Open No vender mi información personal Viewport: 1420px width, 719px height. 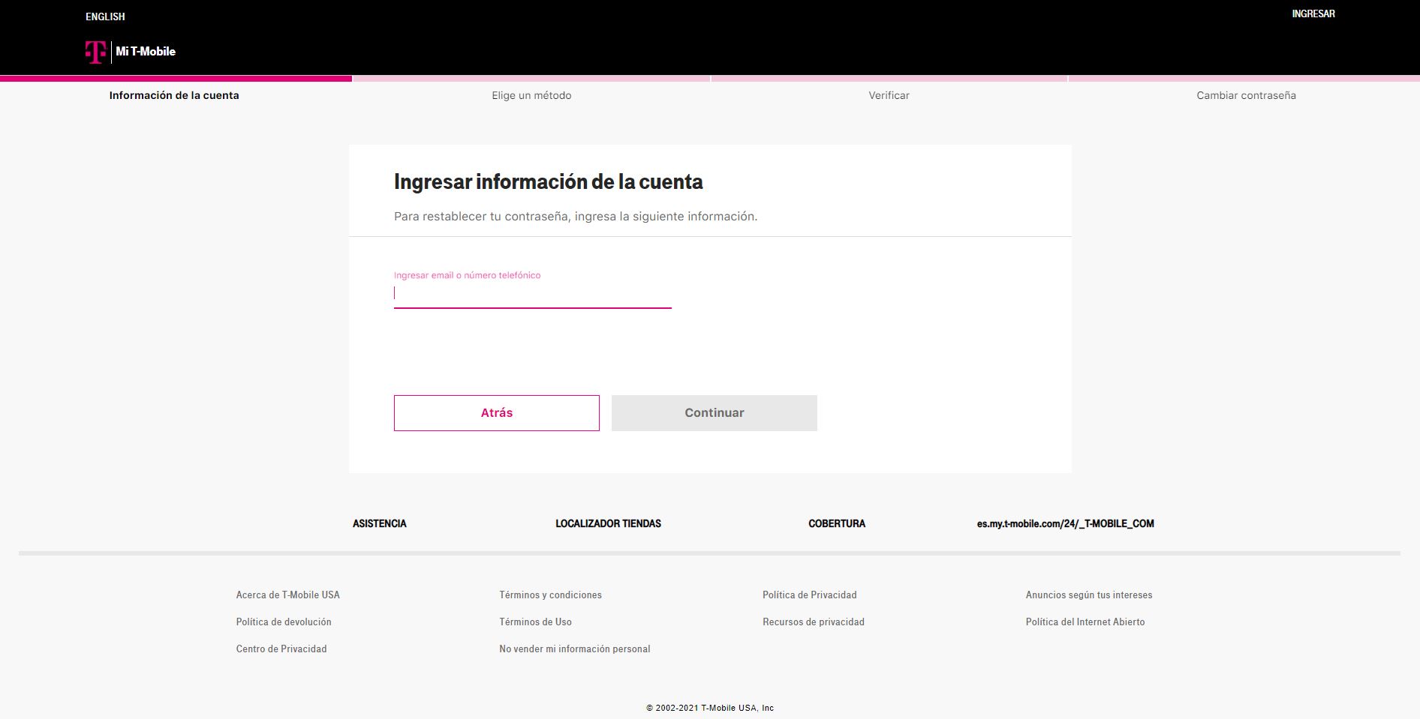point(574,649)
